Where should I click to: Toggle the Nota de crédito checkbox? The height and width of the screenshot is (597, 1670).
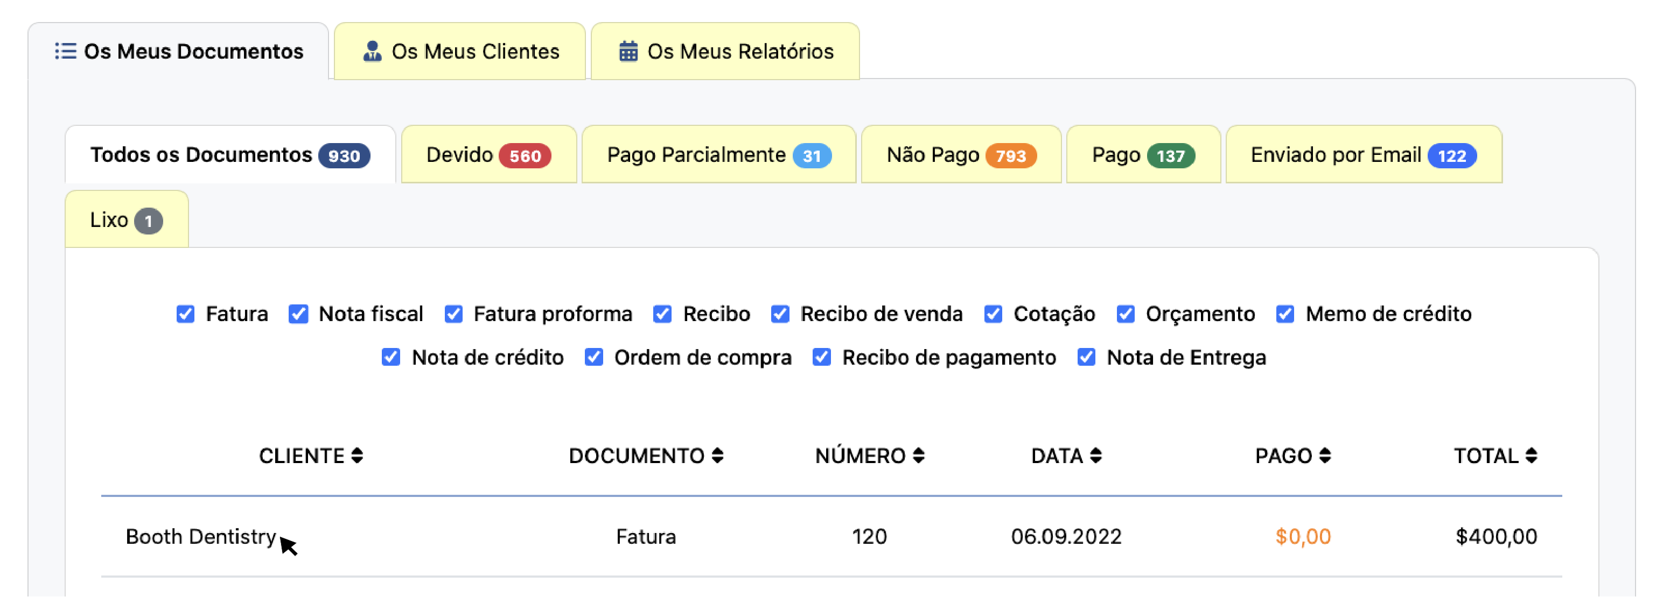pos(391,358)
